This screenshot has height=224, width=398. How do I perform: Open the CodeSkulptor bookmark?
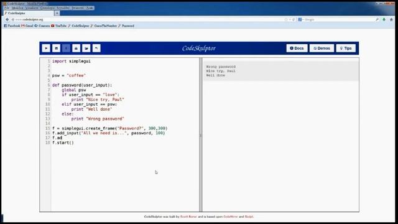click(x=79, y=26)
